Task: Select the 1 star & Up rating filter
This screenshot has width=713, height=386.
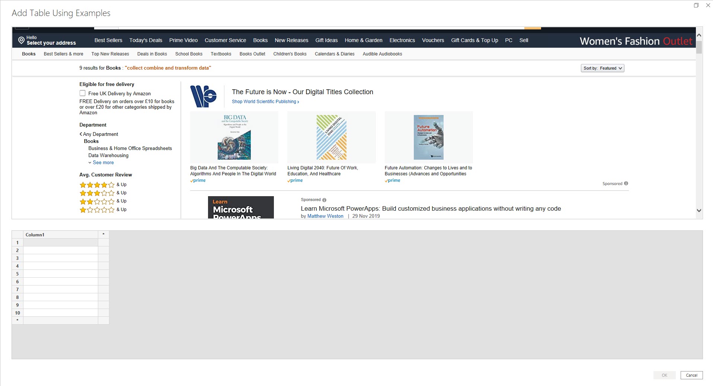Action: (103, 210)
